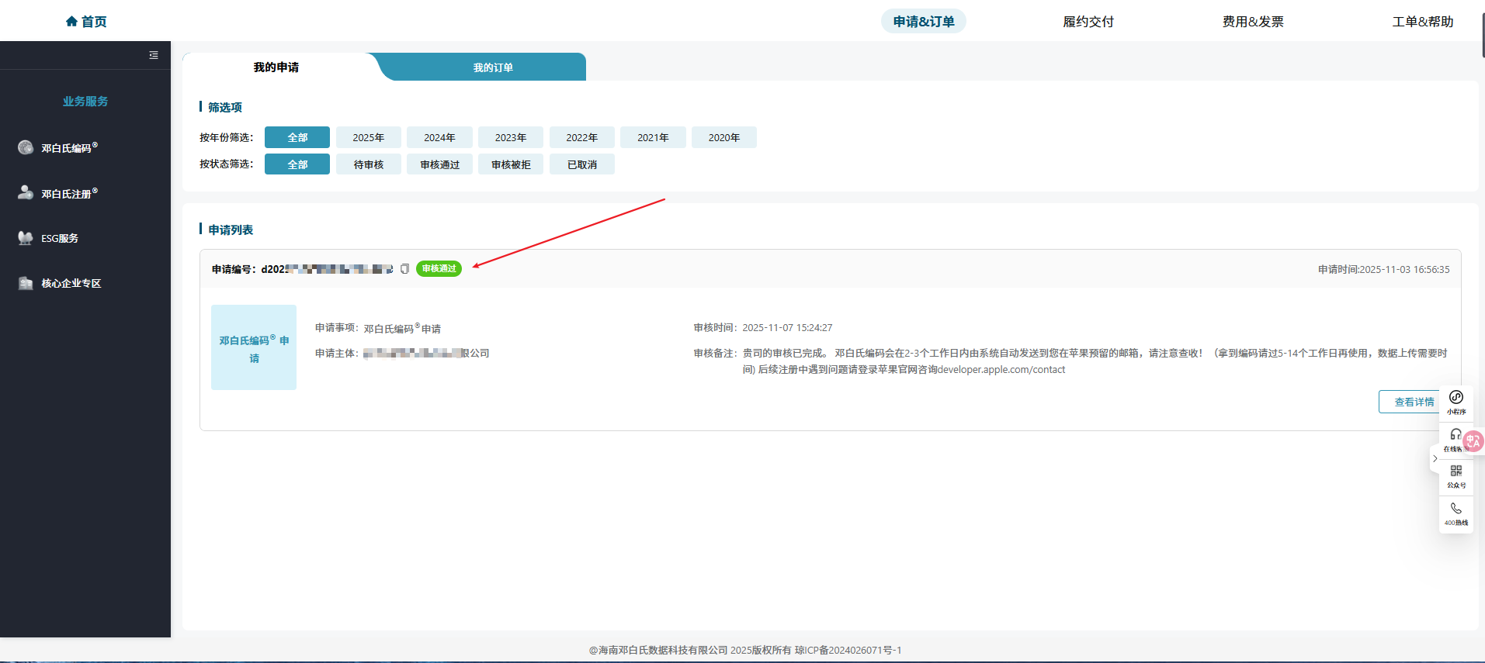Click the 400热线 phone icon
1485x663 pixels.
click(1456, 509)
